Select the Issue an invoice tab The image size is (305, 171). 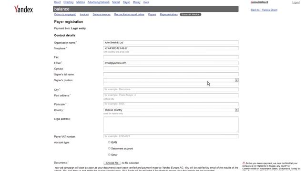(191, 14)
